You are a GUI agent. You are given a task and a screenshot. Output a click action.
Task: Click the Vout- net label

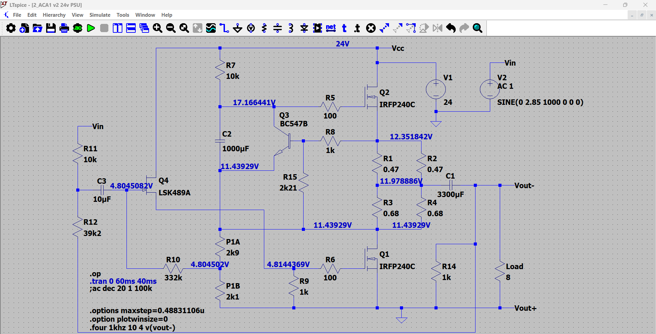(x=524, y=185)
